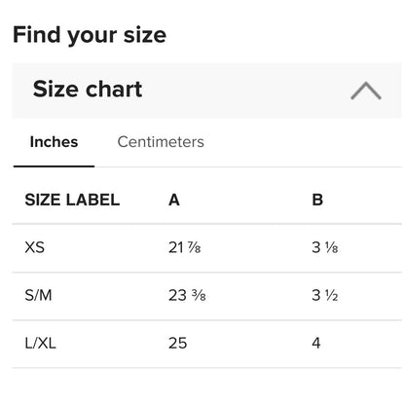The width and height of the screenshot is (405, 405).
Task: Switch to the Centimeters tab
Action: (x=161, y=142)
